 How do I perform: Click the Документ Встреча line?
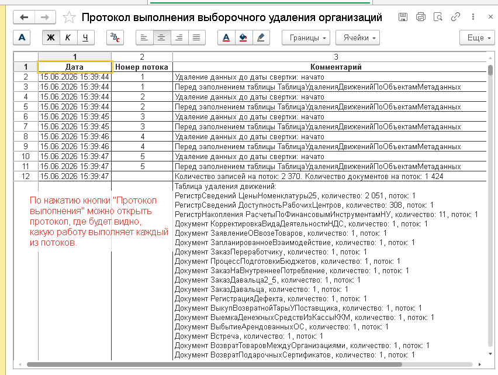[248, 336]
